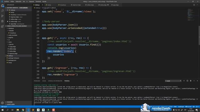Open the Search view in the activity bar
Screen dimensions: 200x112
[2, 11]
